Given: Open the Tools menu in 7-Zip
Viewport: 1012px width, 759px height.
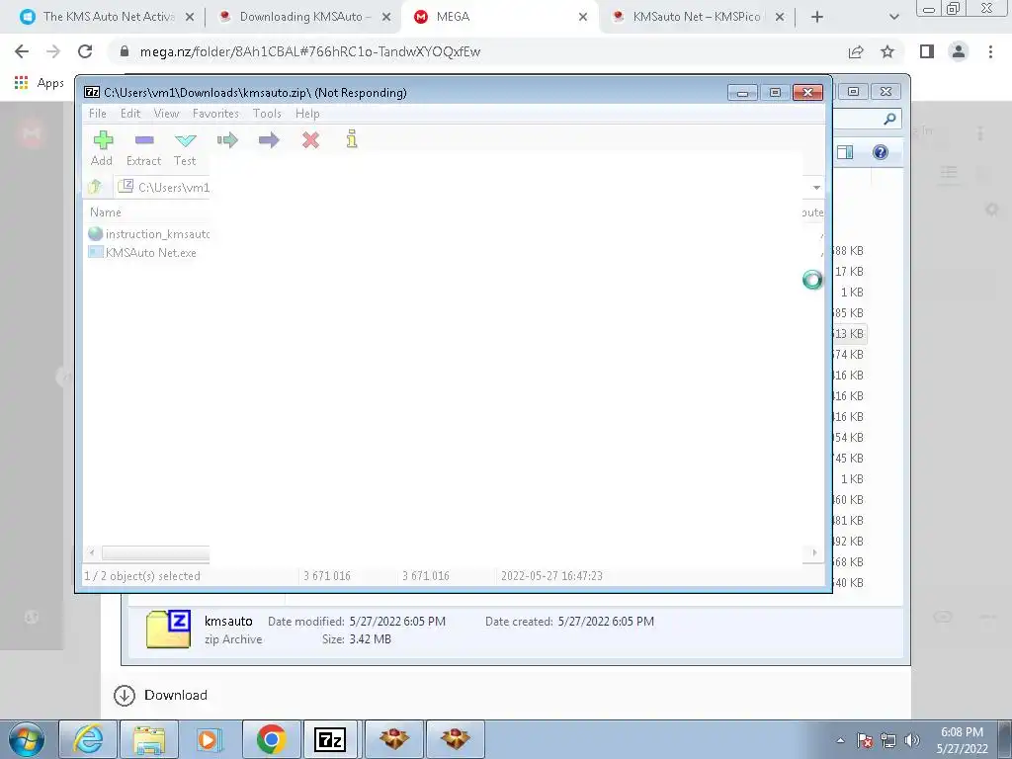Looking at the screenshot, I should pyautogui.click(x=267, y=114).
